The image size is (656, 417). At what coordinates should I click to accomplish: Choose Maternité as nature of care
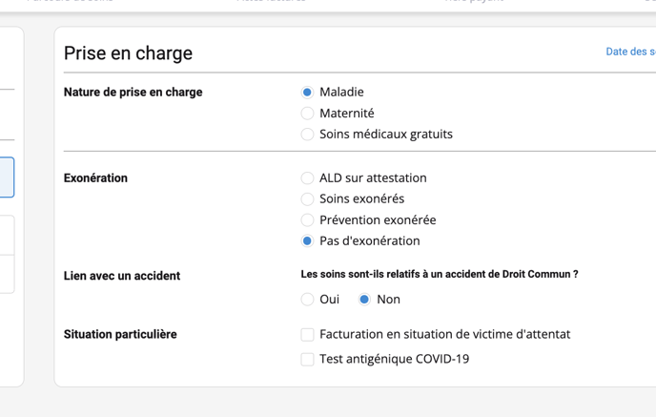click(x=307, y=114)
